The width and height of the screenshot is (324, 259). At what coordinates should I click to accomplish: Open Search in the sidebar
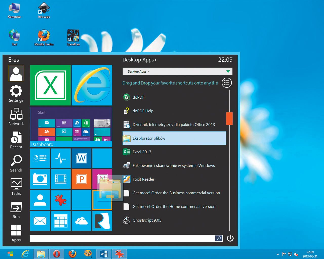click(x=16, y=163)
